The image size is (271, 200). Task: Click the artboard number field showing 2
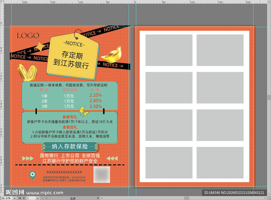click(31, 198)
